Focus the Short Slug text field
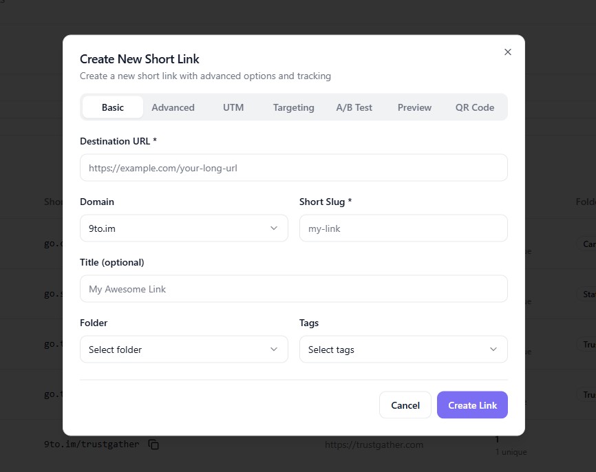 click(x=403, y=228)
